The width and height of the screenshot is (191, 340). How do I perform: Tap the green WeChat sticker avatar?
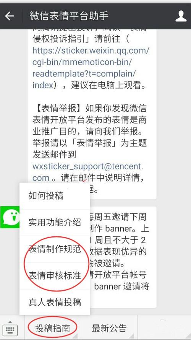10,217
